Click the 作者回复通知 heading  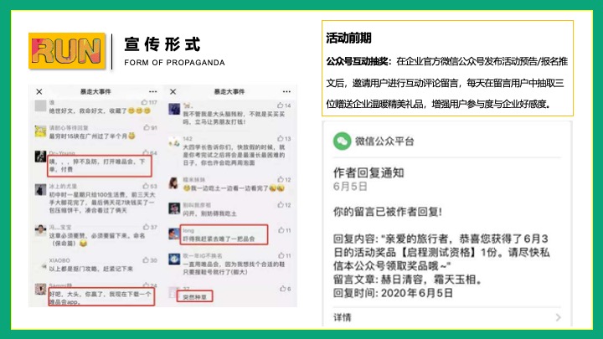pyautogui.click(x=368, y=173)
